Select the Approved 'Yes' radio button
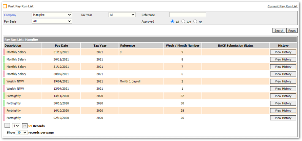 [x=183, y=21]
